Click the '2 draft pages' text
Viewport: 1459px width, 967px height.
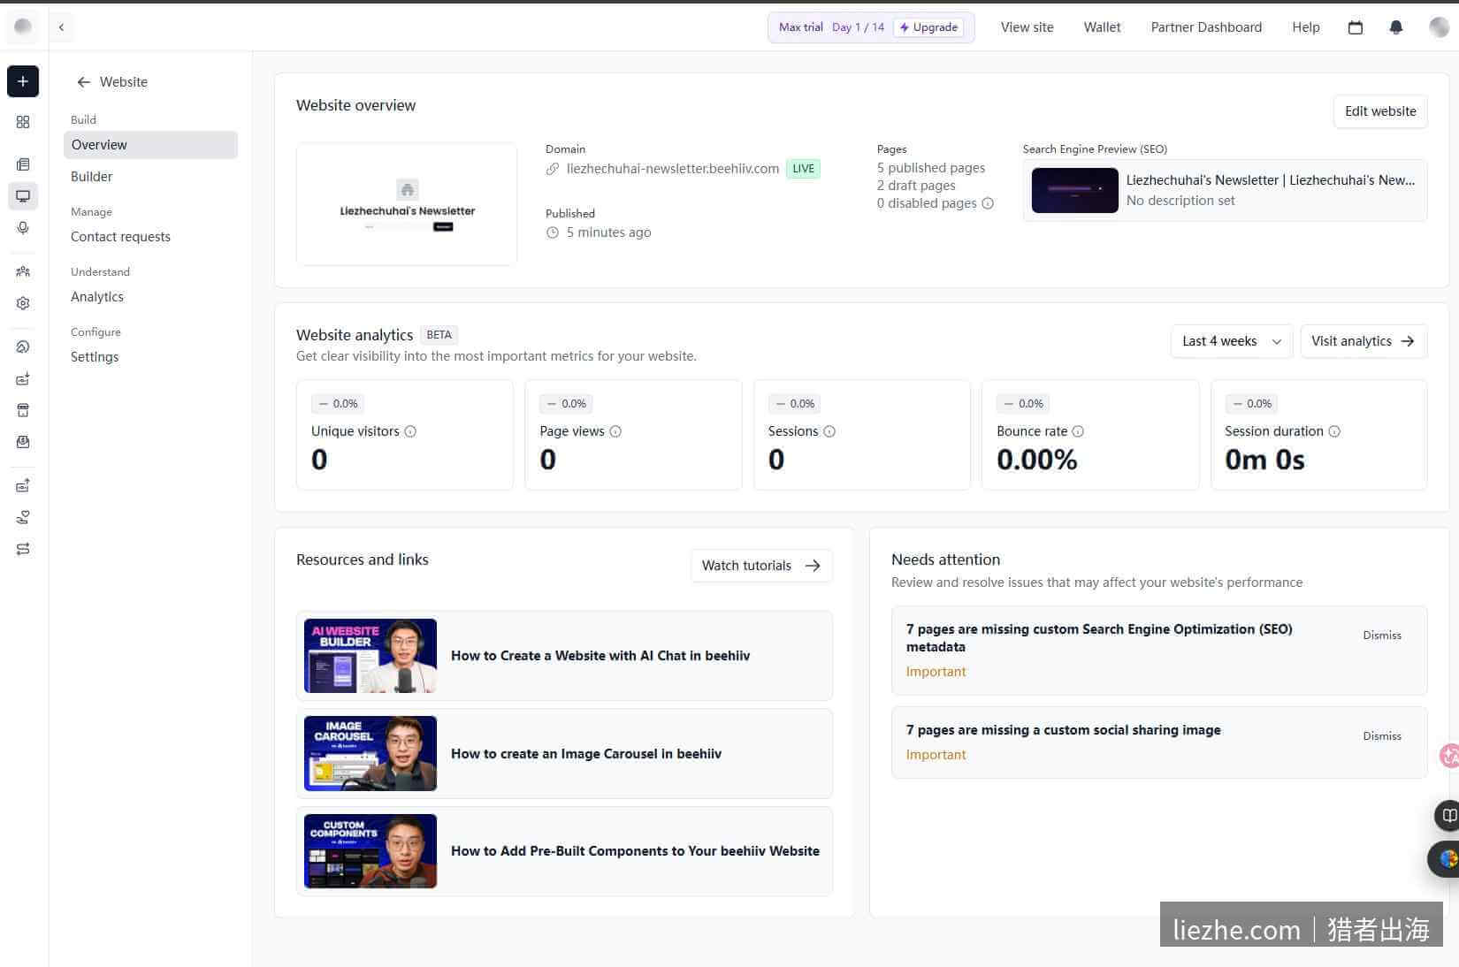click(x=916, y=186)
